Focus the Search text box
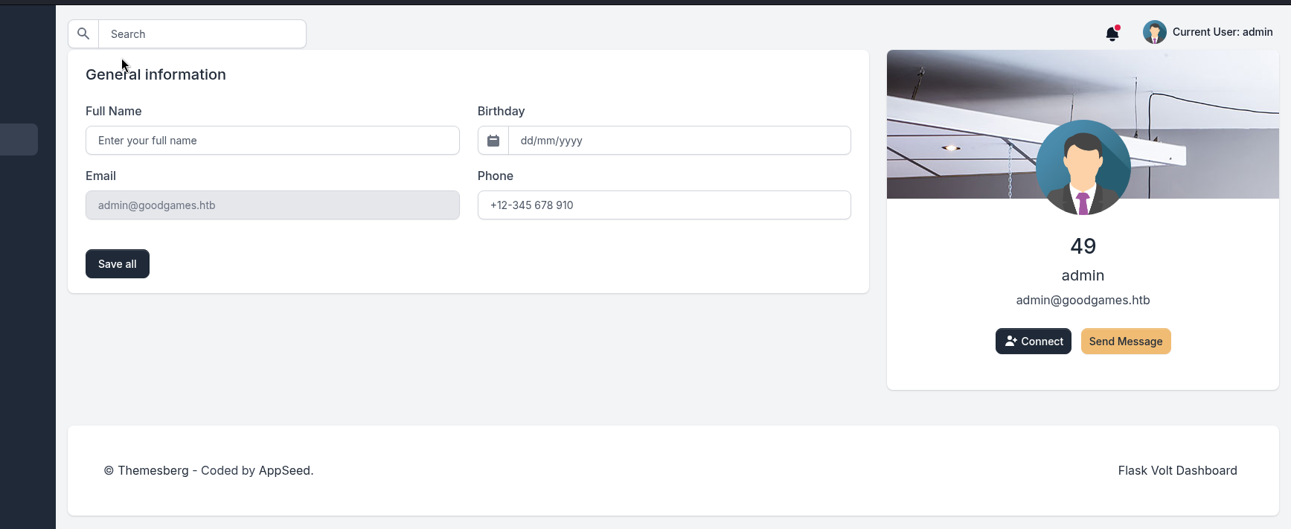 202,34
